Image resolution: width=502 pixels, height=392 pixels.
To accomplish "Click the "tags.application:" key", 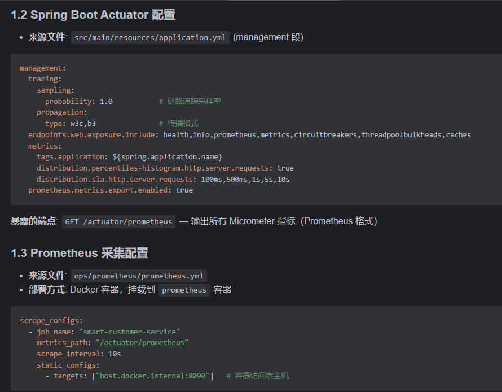I will click(72, 156).
